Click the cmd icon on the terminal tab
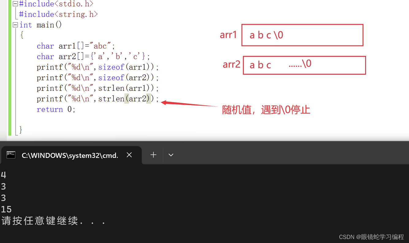 [11, 155]
